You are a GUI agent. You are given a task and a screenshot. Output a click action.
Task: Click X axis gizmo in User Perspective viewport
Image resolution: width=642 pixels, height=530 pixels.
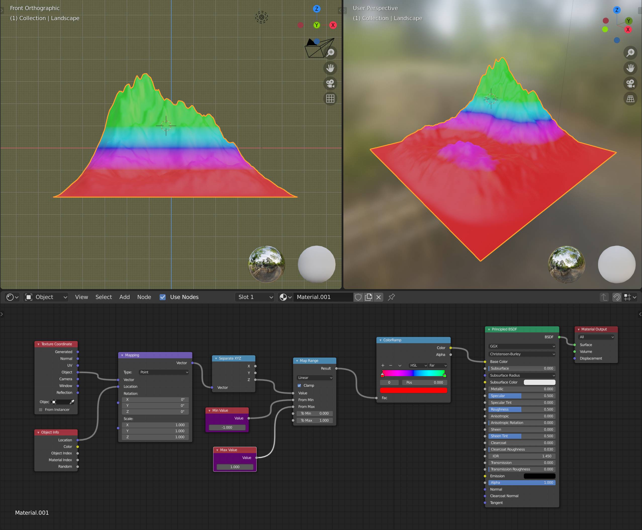pyautogui.click(x=628, y=30)
